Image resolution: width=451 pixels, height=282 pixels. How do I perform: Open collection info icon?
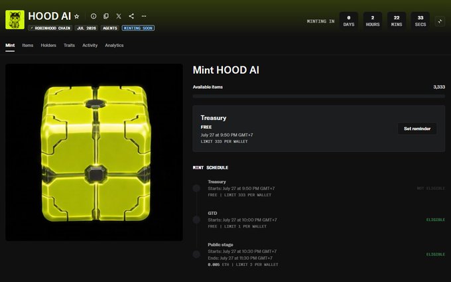coord(94,16)
